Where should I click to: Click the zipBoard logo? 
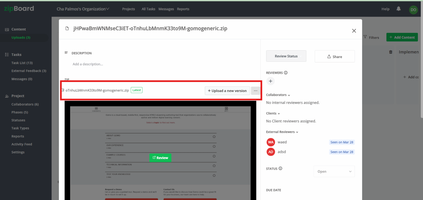coord(19,8)
